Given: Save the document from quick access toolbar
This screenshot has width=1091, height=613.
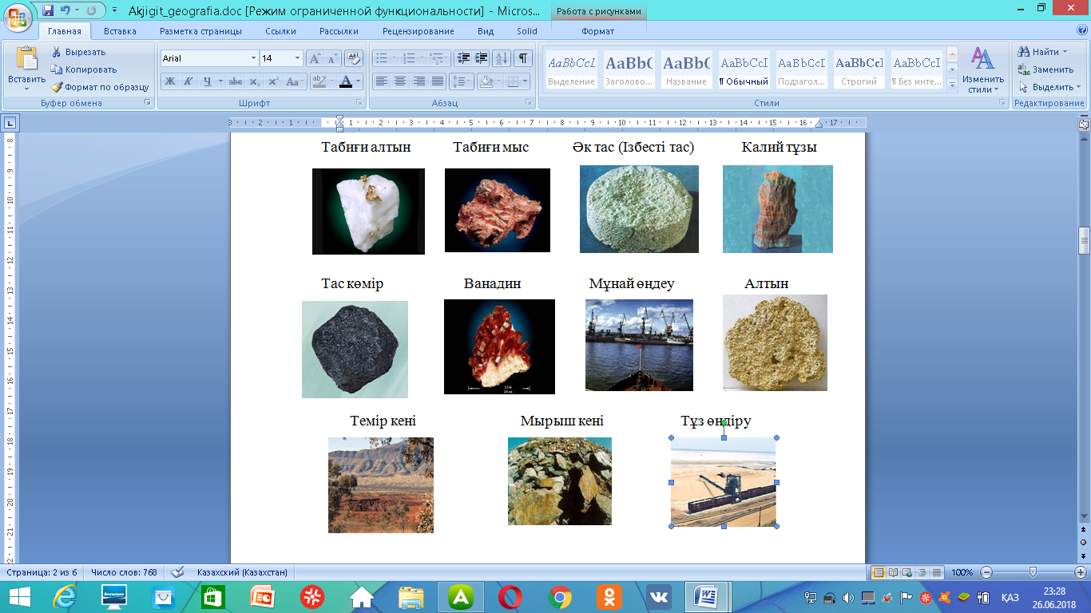Looking at the screenshot, I should click(48, 10).
